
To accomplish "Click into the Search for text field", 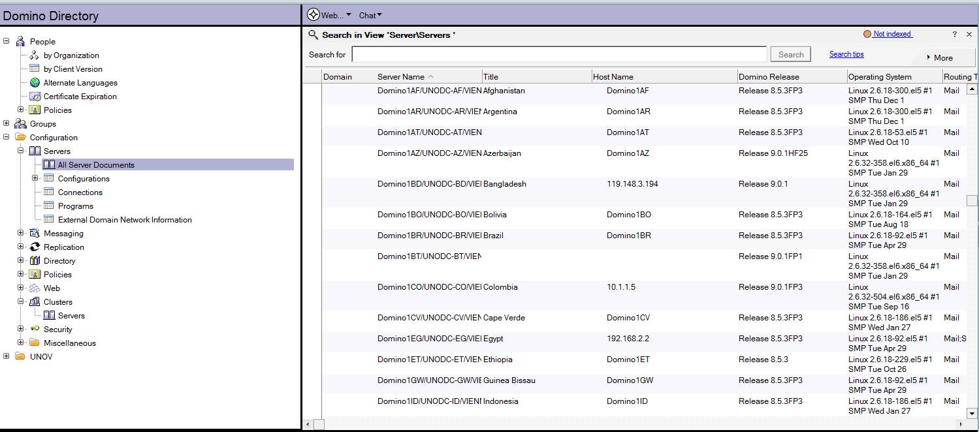I will pos(559,55).
